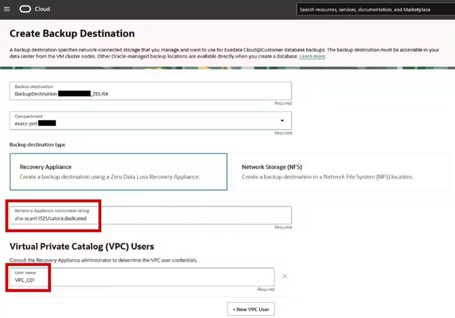The width and height of the screenshot is (455, 318).
Task: Focus the search resources and services box
Action: (376, 10)
